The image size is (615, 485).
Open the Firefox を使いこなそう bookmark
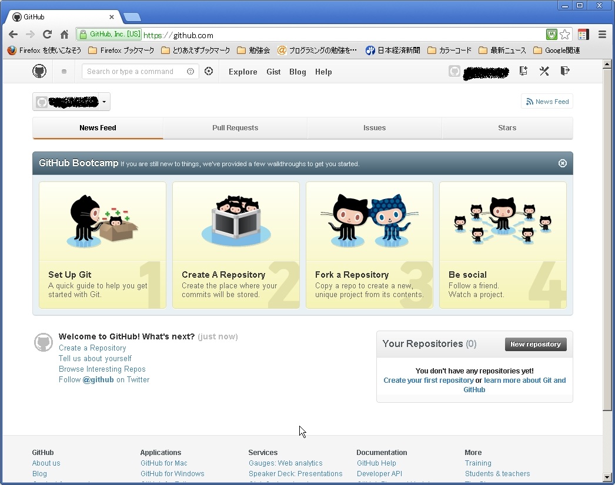[x=44, y=50]
